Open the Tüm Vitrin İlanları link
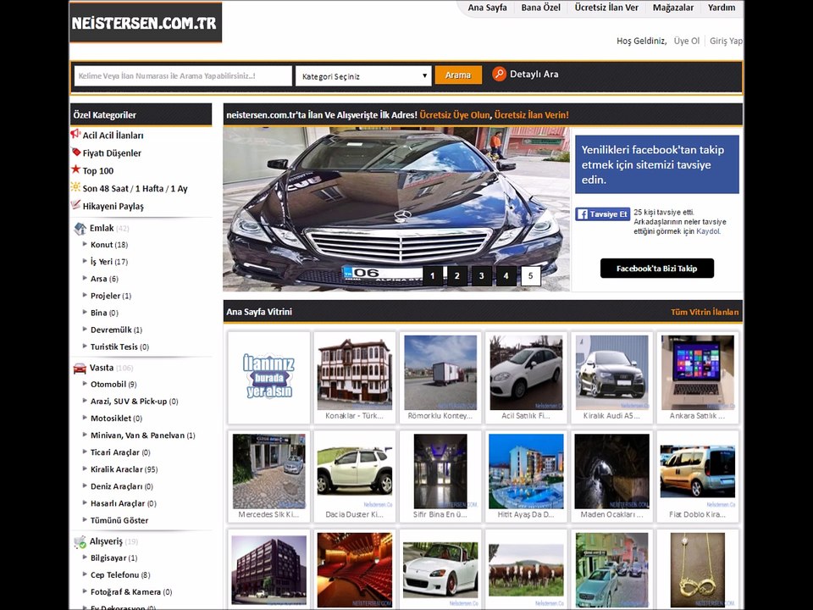 pos(705,312)
